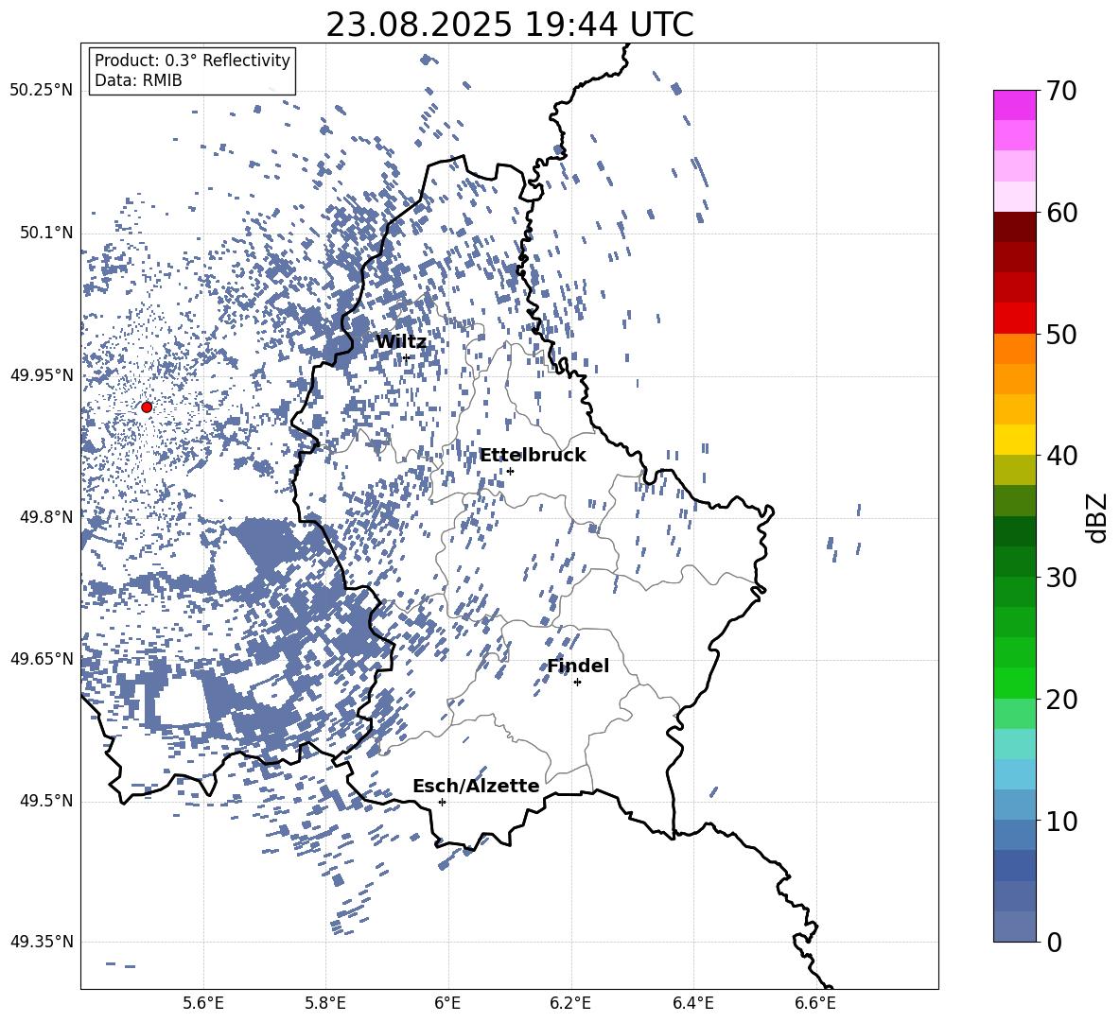Image resolution: width=1120 pixels, height=1022 pixels.
Task: Click the 70 tick on the colorbar
Action: tap(1060, 91)
